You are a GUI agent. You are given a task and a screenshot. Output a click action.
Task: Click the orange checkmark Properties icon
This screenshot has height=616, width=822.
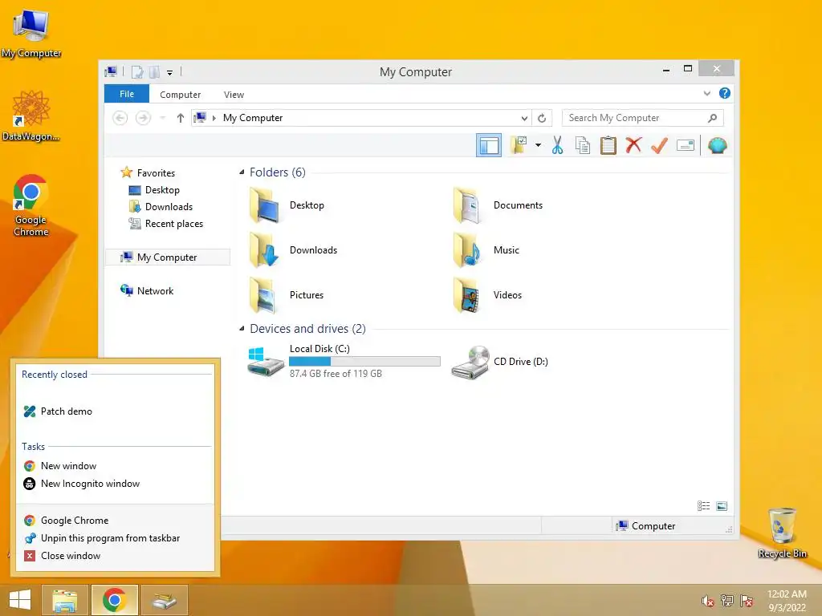659,145
